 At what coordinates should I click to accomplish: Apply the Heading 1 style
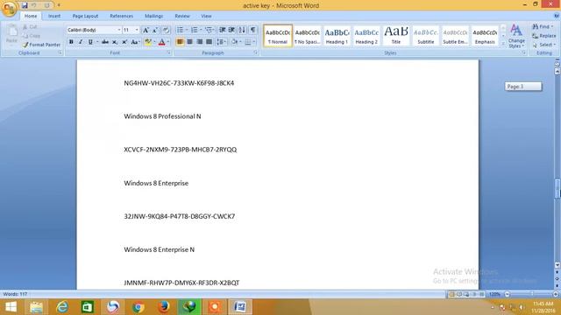tap(337, 35)
